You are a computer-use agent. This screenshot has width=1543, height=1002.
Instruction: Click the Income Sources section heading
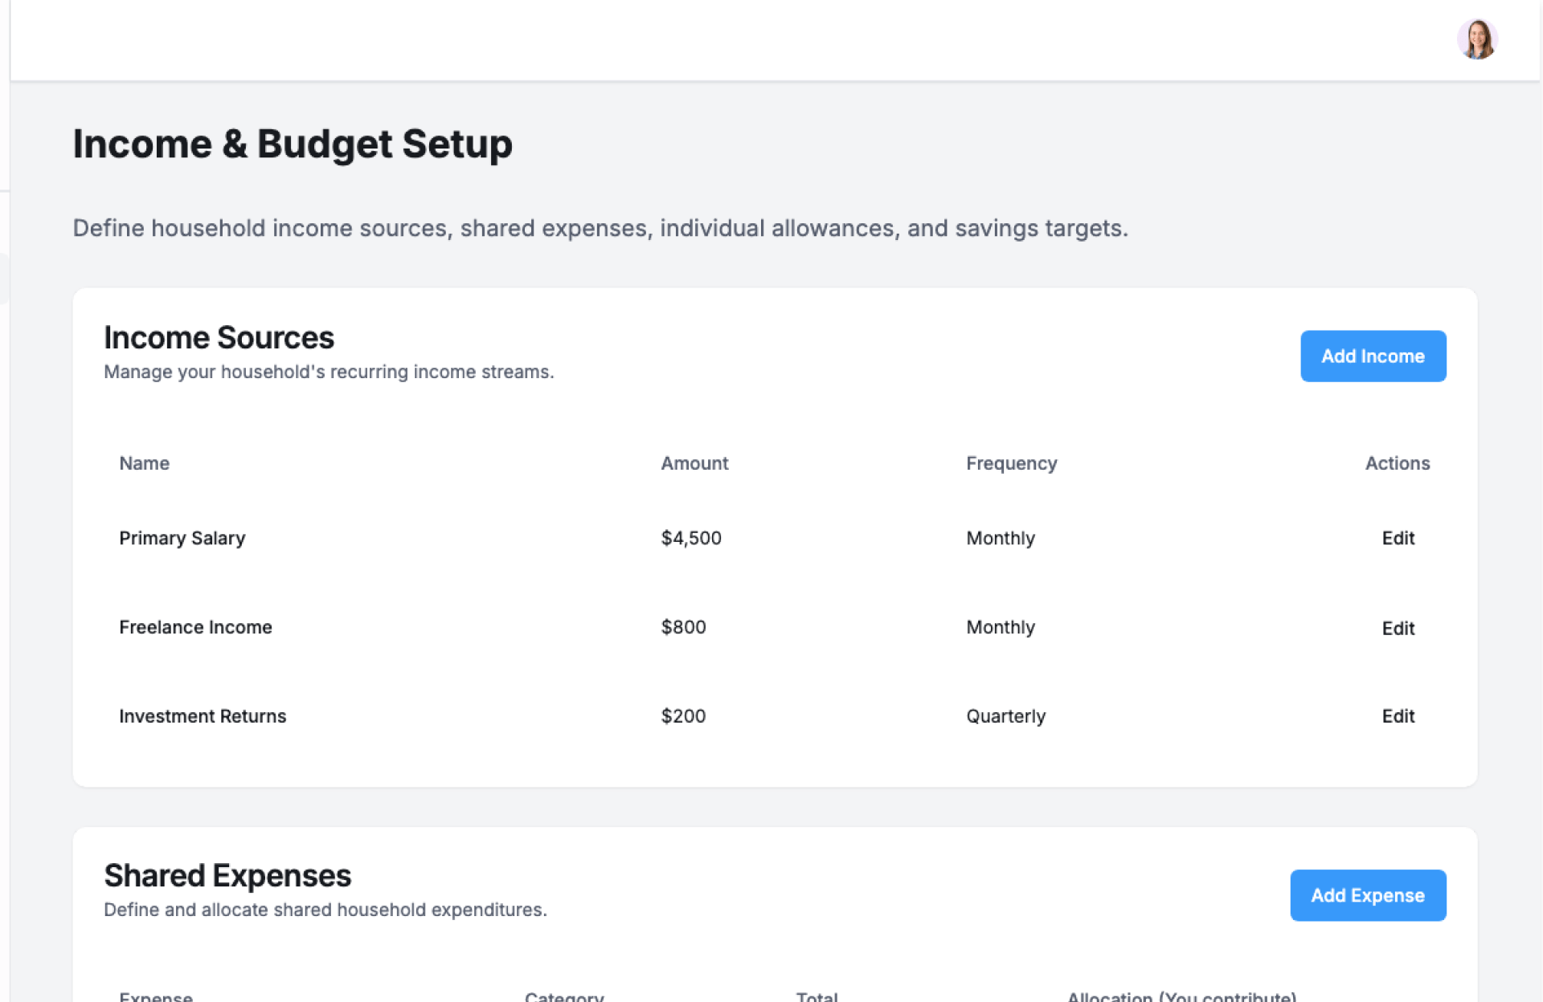click(219, 337)
